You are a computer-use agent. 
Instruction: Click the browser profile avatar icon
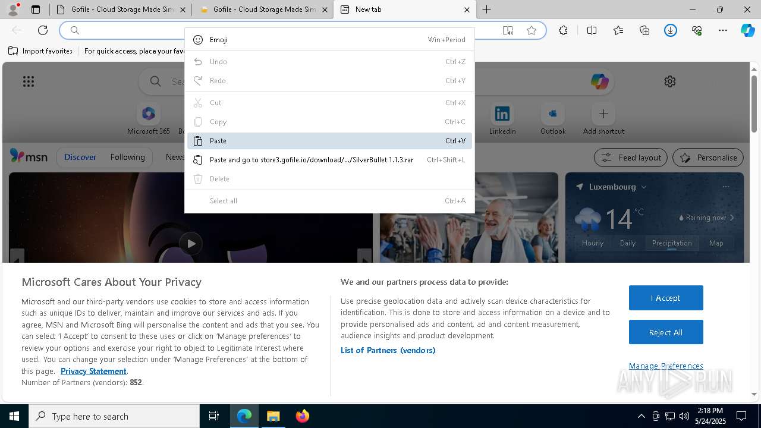point(12,10)
